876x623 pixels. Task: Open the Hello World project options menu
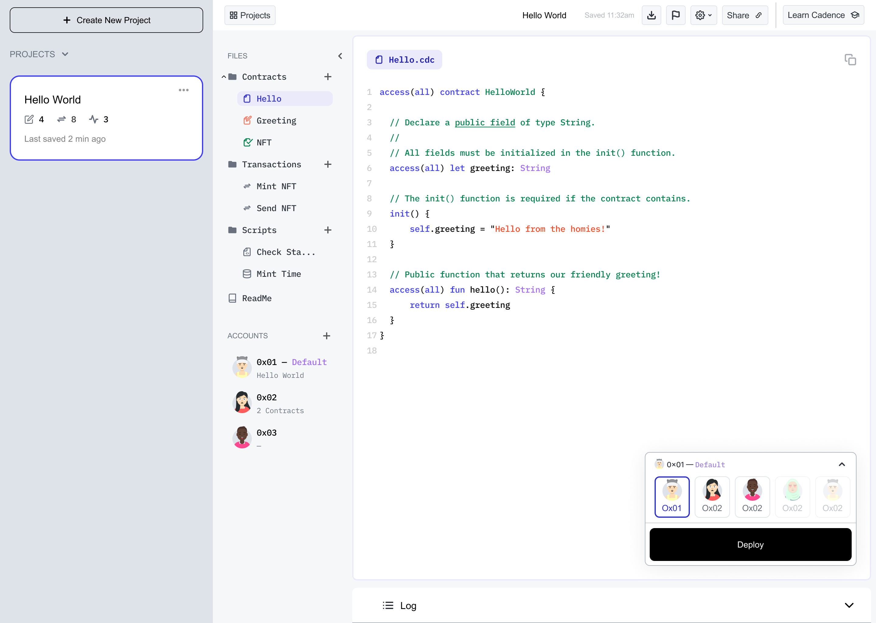184,90
